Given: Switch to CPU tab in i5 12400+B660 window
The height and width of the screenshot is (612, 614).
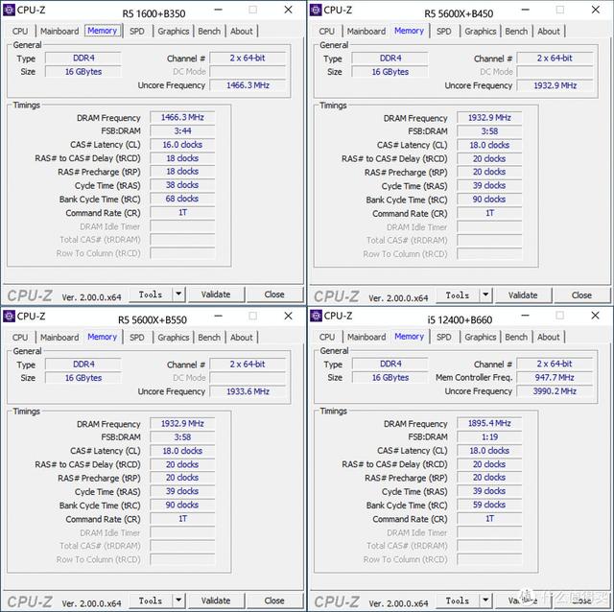Looking at the screenshot, I should pos(327,337).
